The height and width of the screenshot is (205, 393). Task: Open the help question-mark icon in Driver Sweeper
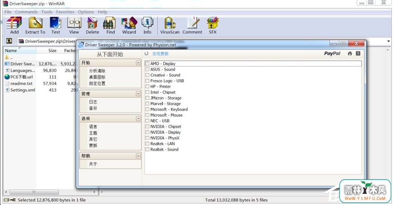(358, 54)
